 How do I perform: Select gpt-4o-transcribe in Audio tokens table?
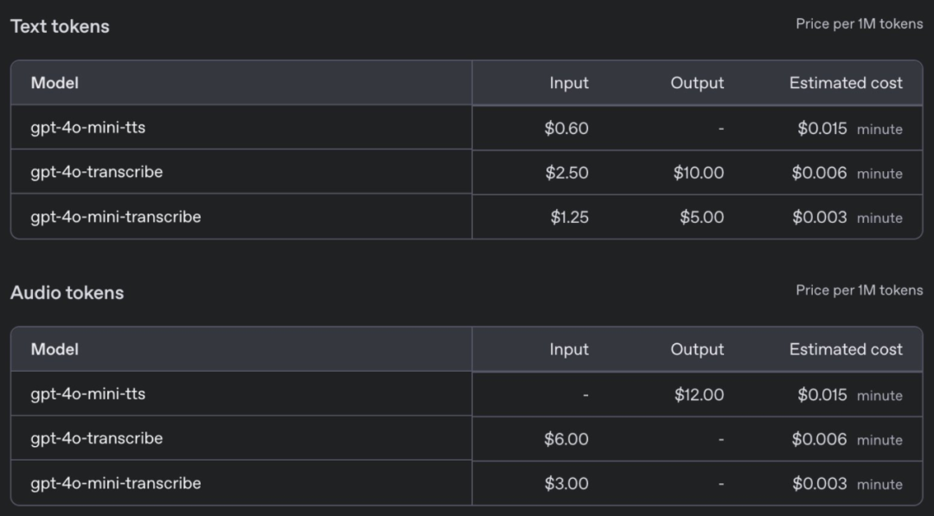97,438
